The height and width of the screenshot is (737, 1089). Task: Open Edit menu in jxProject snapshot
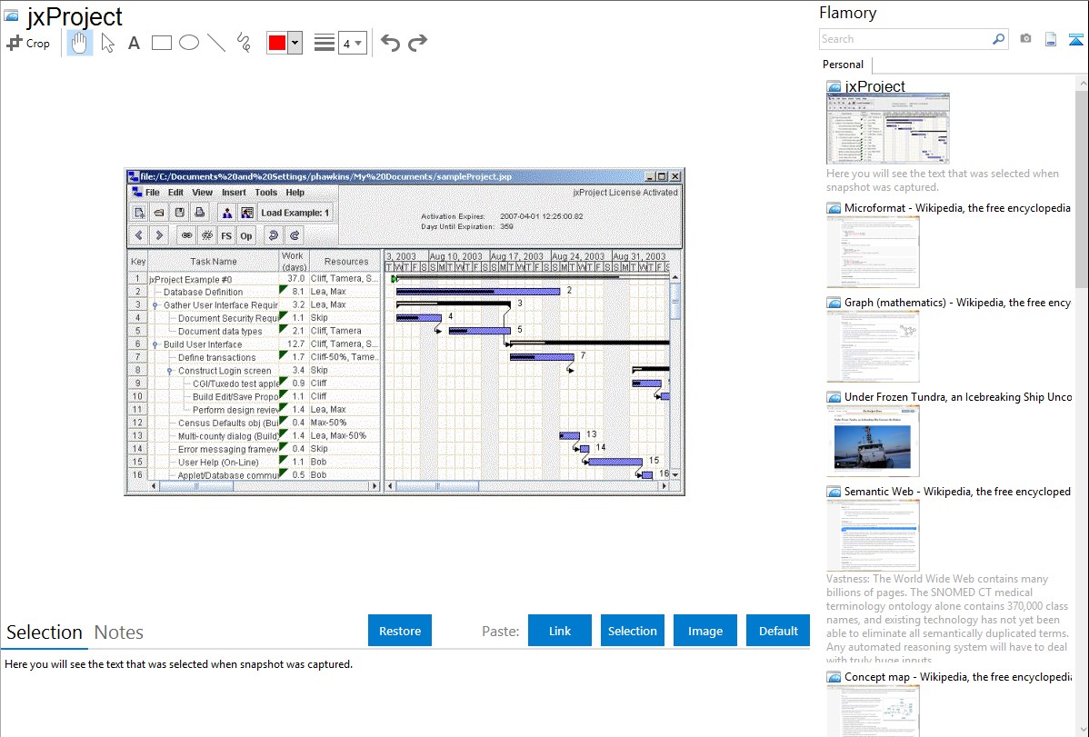click(x=175, y=193)
